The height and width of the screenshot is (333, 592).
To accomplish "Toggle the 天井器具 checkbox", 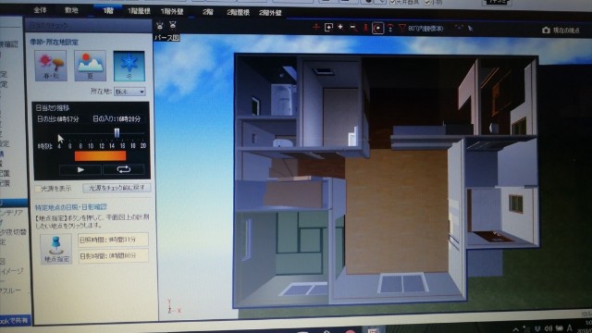I will (x=392, y=2).
